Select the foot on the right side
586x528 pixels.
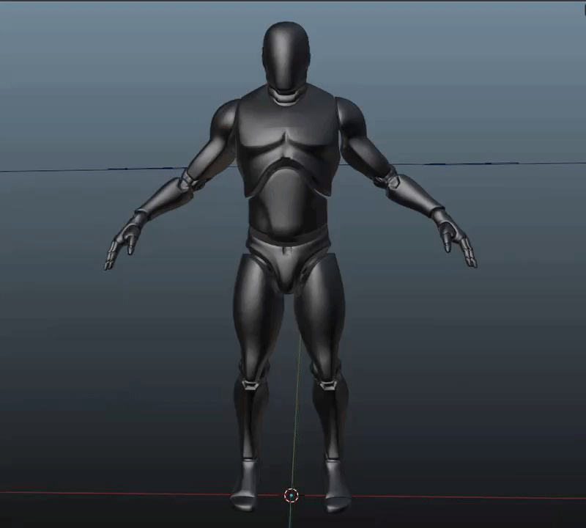click(x=338, y=485)
